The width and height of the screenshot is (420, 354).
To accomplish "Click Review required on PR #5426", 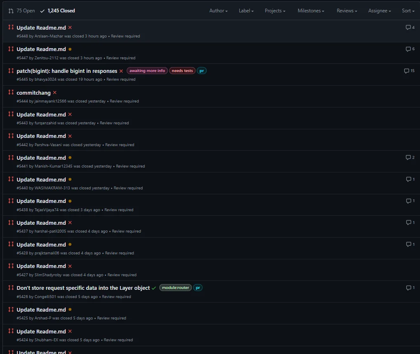I will pyautogui.click(x=116, y=297).
